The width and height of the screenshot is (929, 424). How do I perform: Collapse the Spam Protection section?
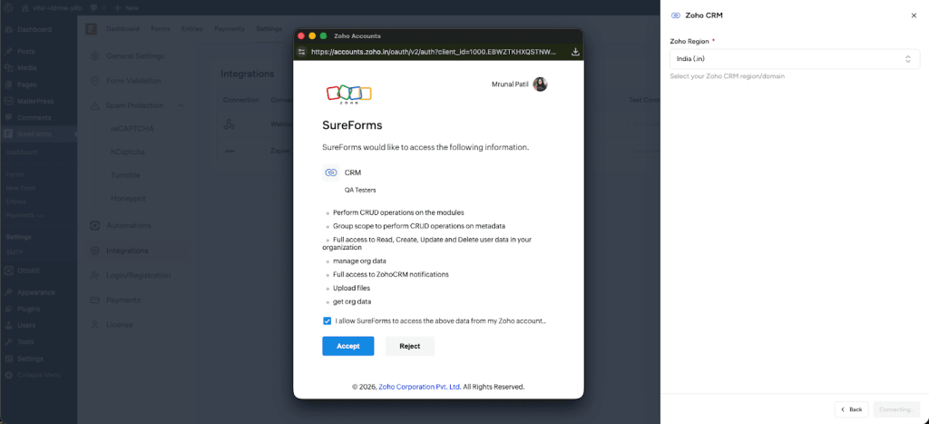[181, 105]
